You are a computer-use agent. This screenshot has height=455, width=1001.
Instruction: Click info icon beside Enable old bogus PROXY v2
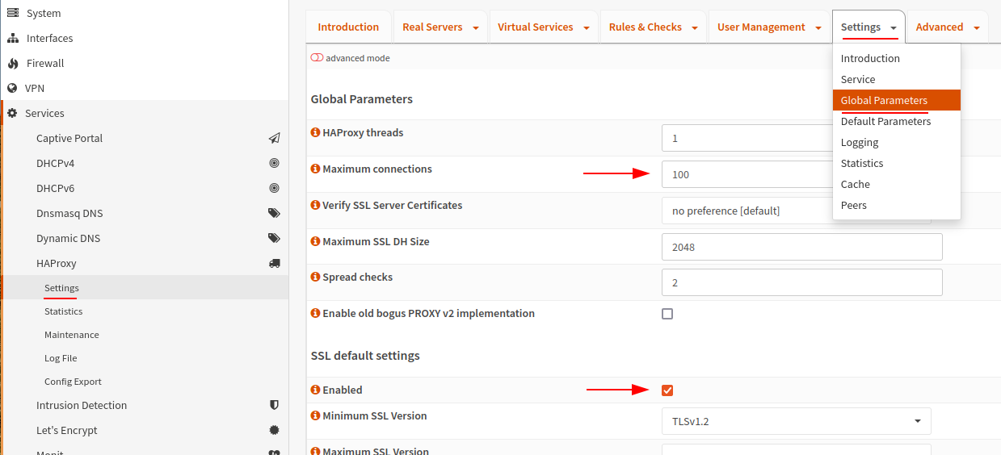pyautogui.click(x=316, y=313)
